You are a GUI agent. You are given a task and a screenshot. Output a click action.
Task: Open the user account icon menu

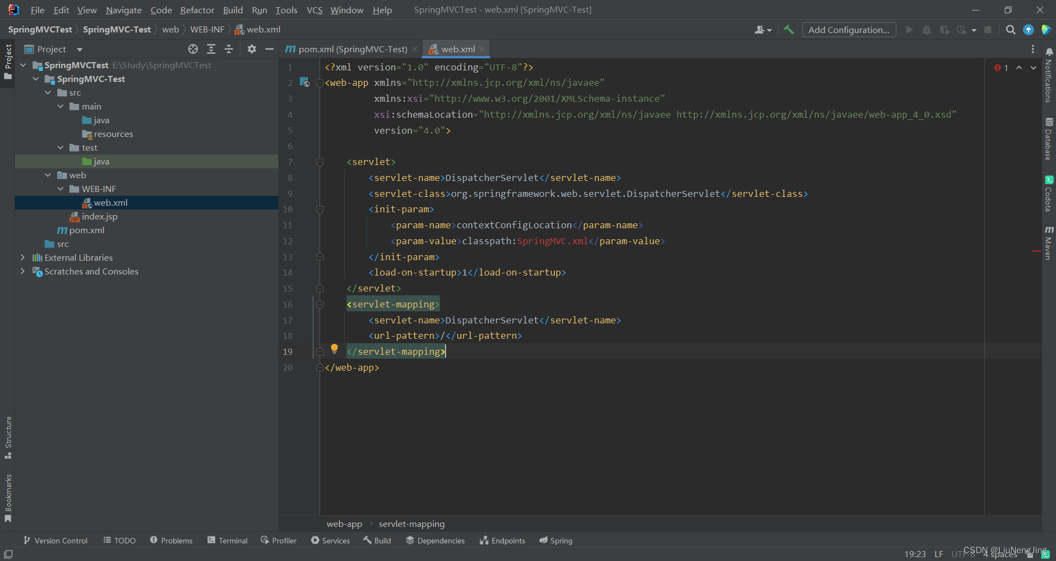point(763,30)
